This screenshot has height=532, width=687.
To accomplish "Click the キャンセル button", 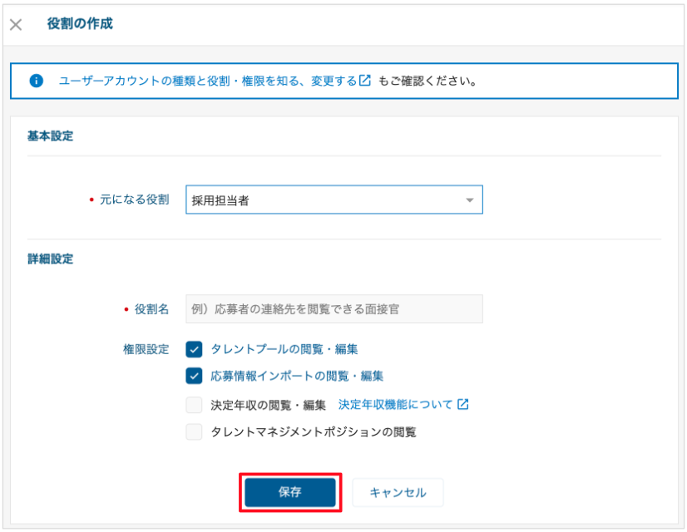I will pyautogui.click(x=398, y=493).
